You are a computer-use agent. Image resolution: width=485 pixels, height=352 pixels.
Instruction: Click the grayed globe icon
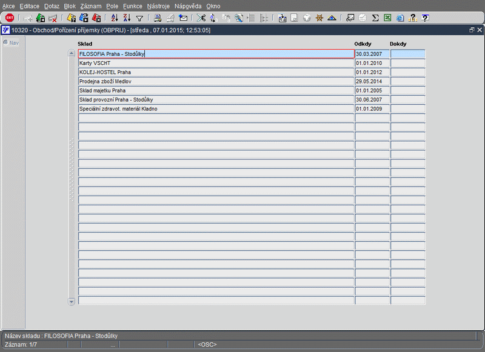(307, 18)
